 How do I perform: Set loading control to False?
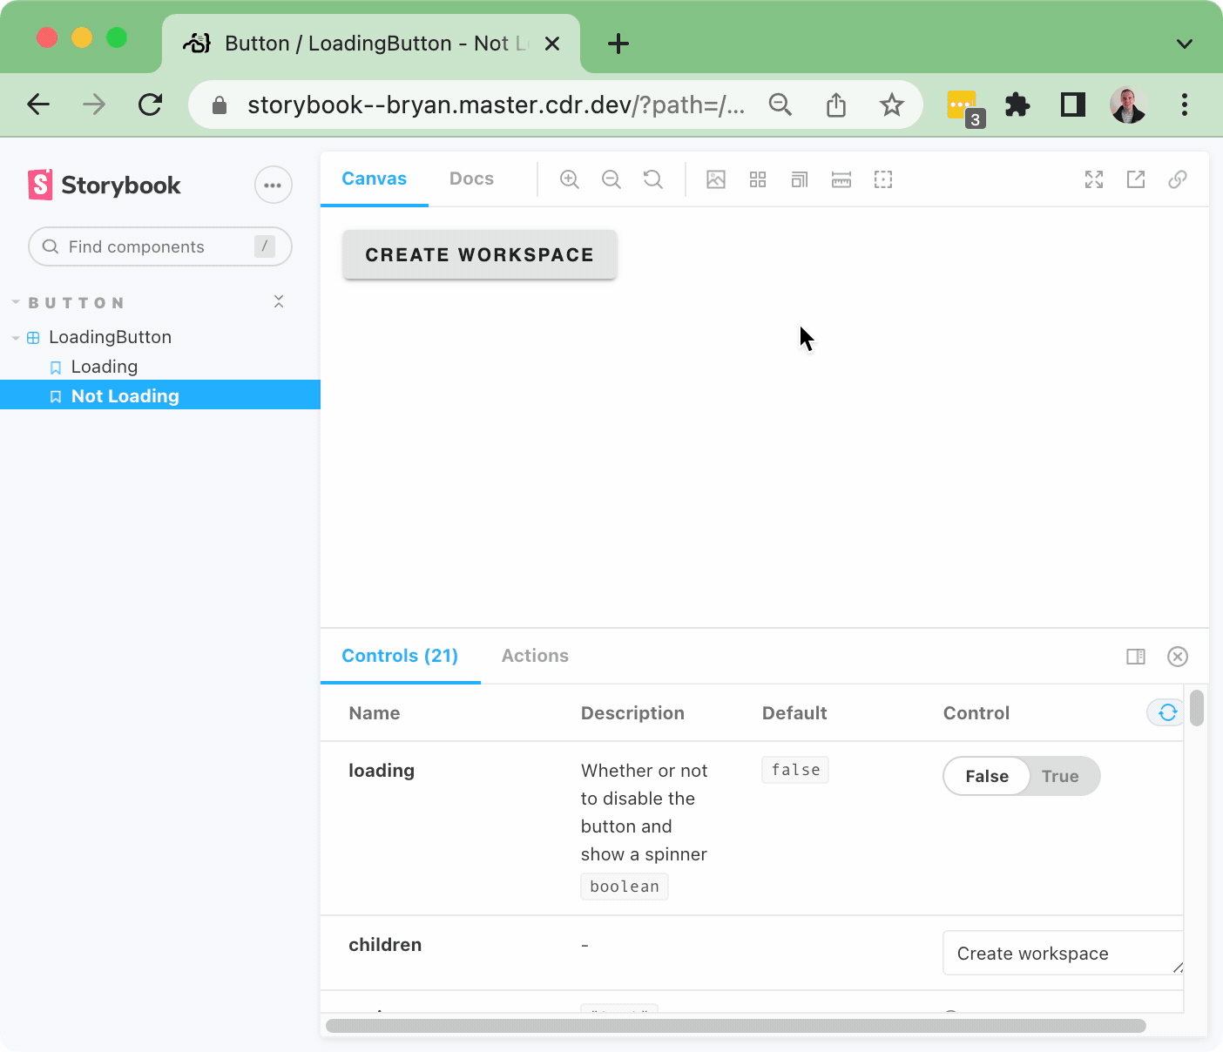click(x=987, y=776)
